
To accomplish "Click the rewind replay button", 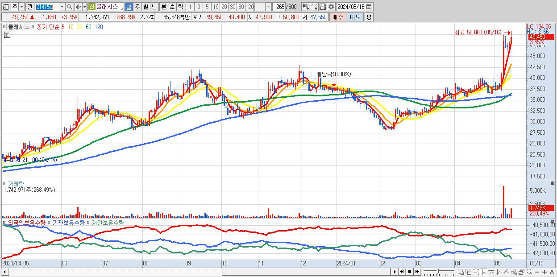I will click(x=402, y=272).
